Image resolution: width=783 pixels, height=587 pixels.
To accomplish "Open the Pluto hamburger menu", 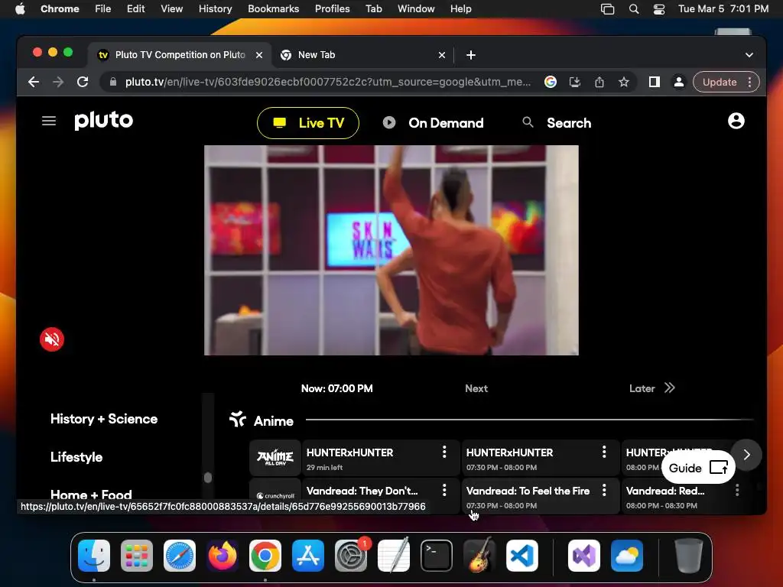I will 48,121.
